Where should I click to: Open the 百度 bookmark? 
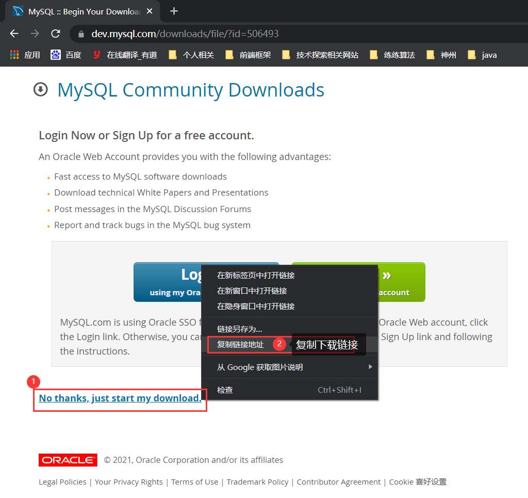pos(66,55)
